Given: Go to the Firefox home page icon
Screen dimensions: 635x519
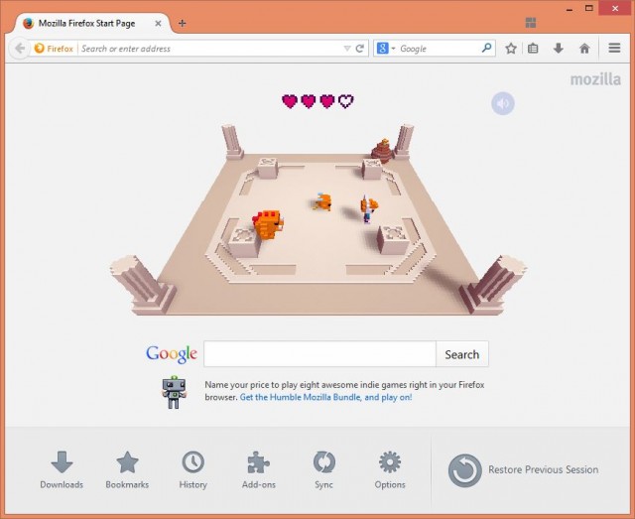Looking at the screenshot, I should (x=584, y=48).
